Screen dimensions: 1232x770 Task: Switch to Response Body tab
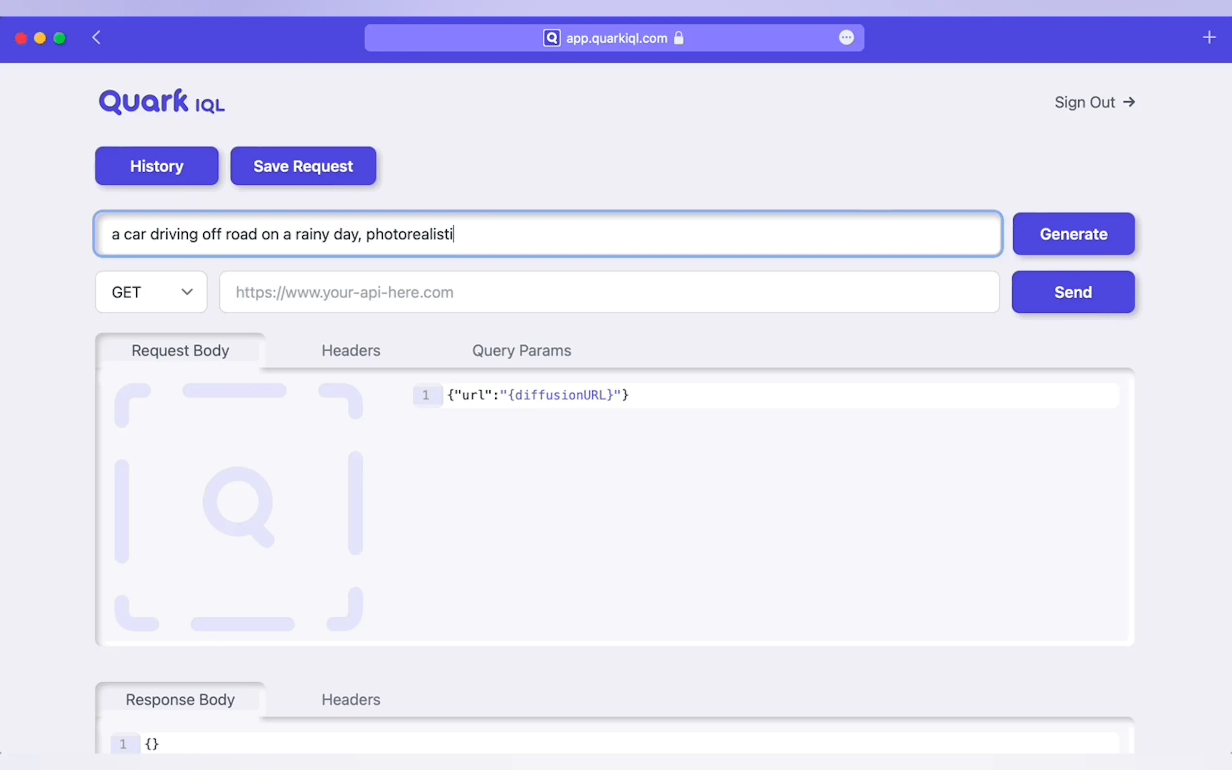pyautogui.click(x=180, y=700)
